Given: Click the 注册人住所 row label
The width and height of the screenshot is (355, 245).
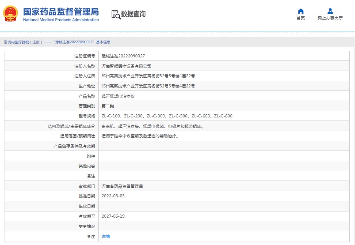Looking at the screenshot, I should click(85, 76).
